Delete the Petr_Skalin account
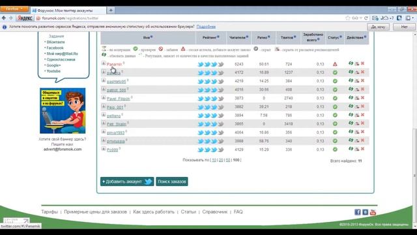This screenshot has height=235, width=417. point(362,123)
